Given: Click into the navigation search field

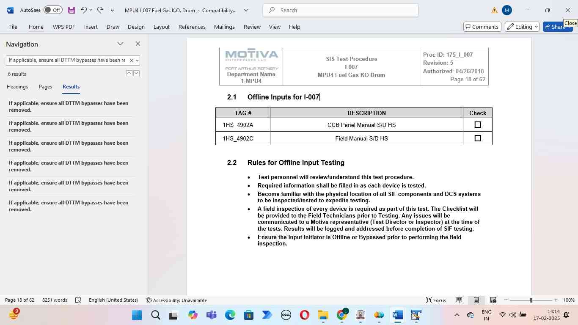Looking at the screenshot, I should tap(67, 60).
